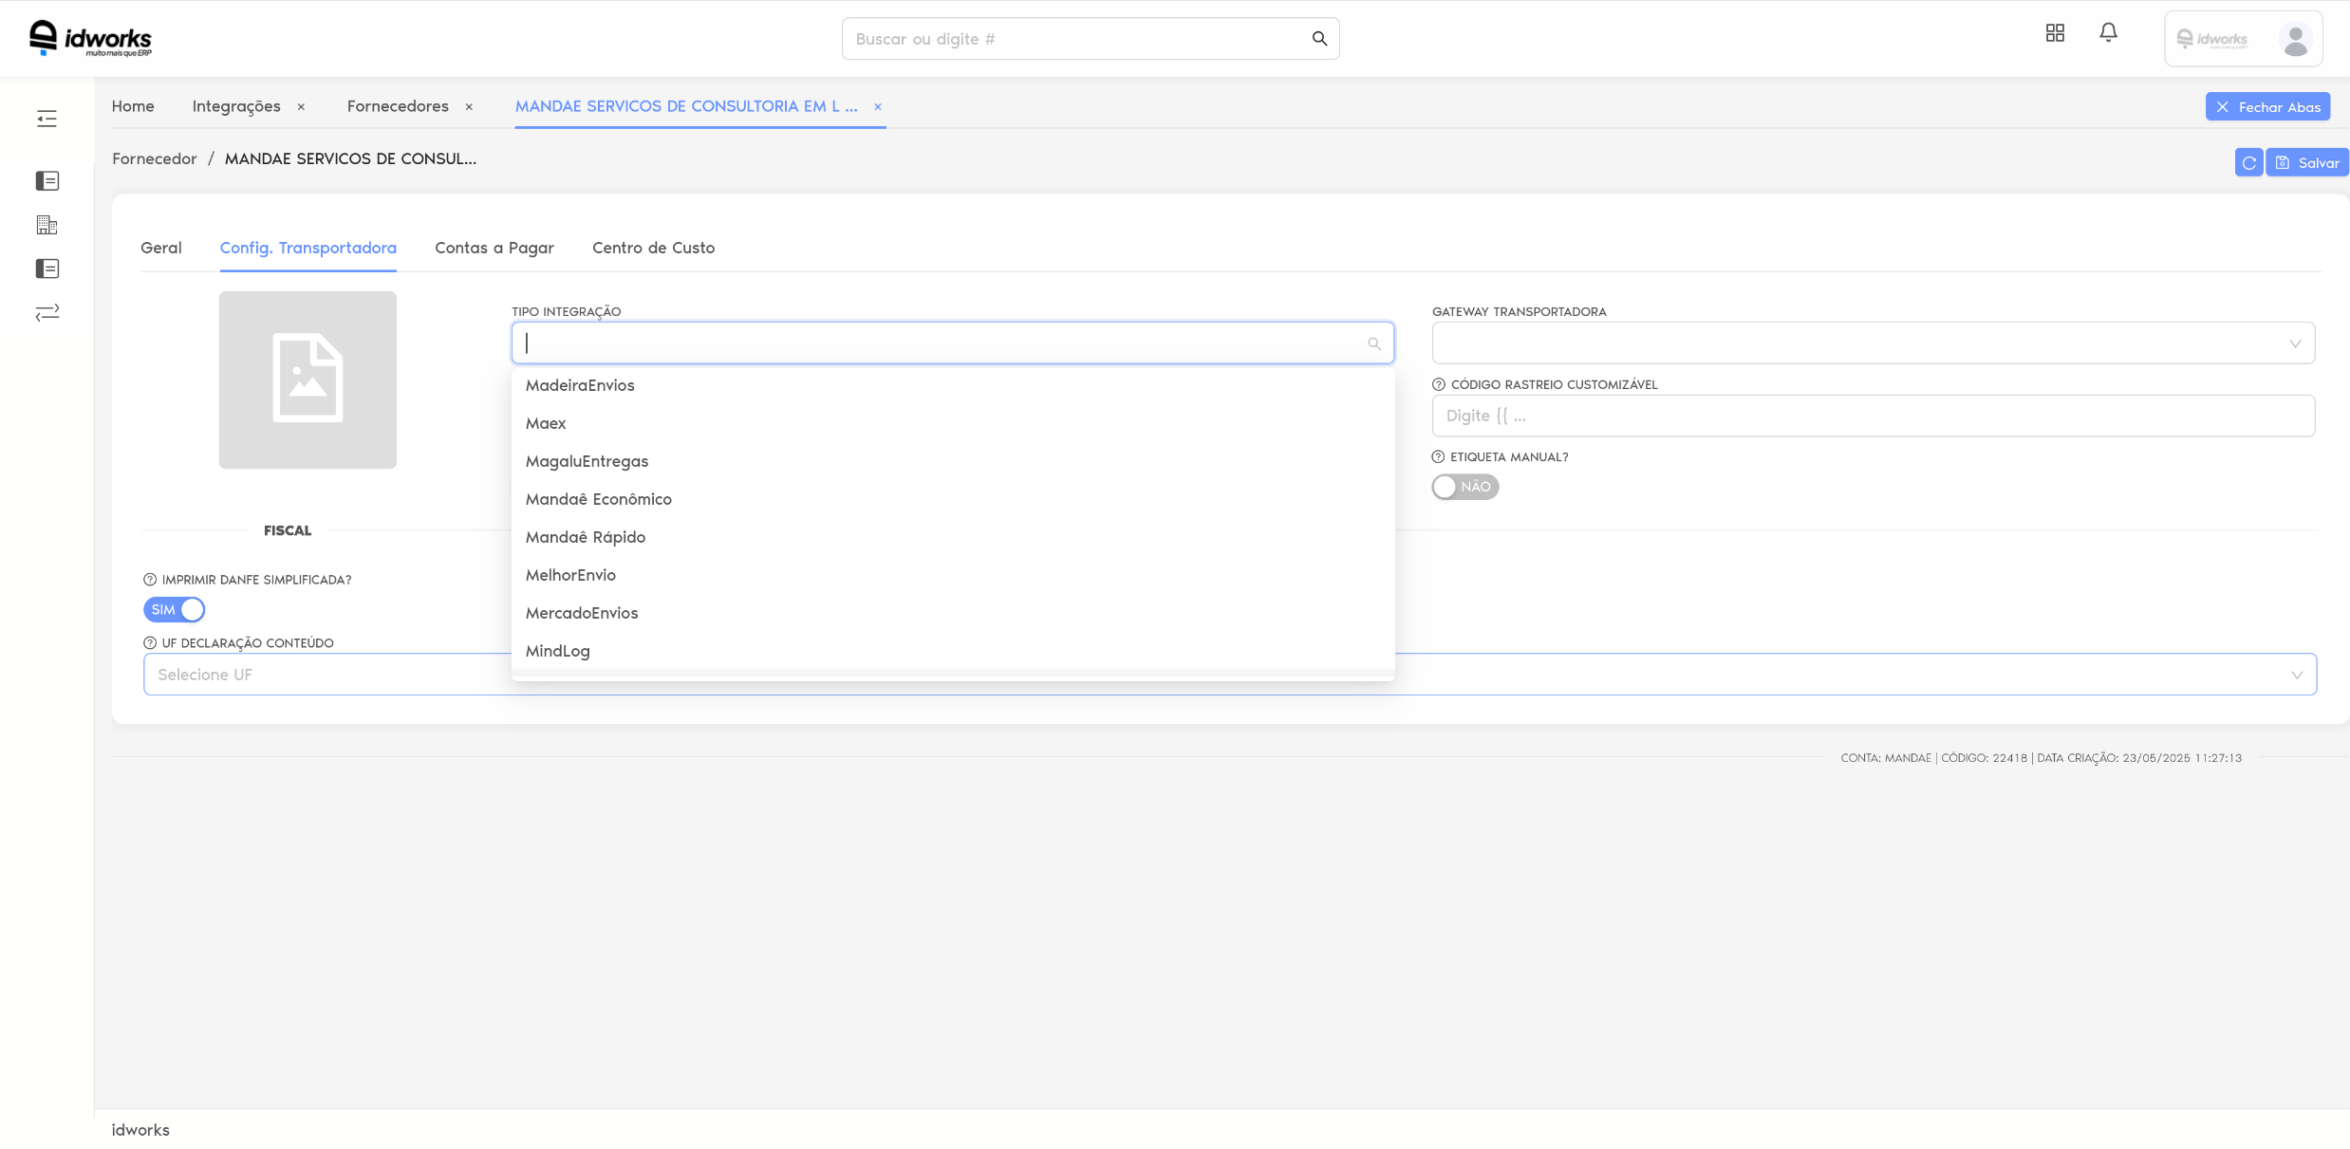The width and height of the screenshot is (2350, 1149).
Task: Click the Código Rastreio Customizável help icon
Action: coord(1439,384)
